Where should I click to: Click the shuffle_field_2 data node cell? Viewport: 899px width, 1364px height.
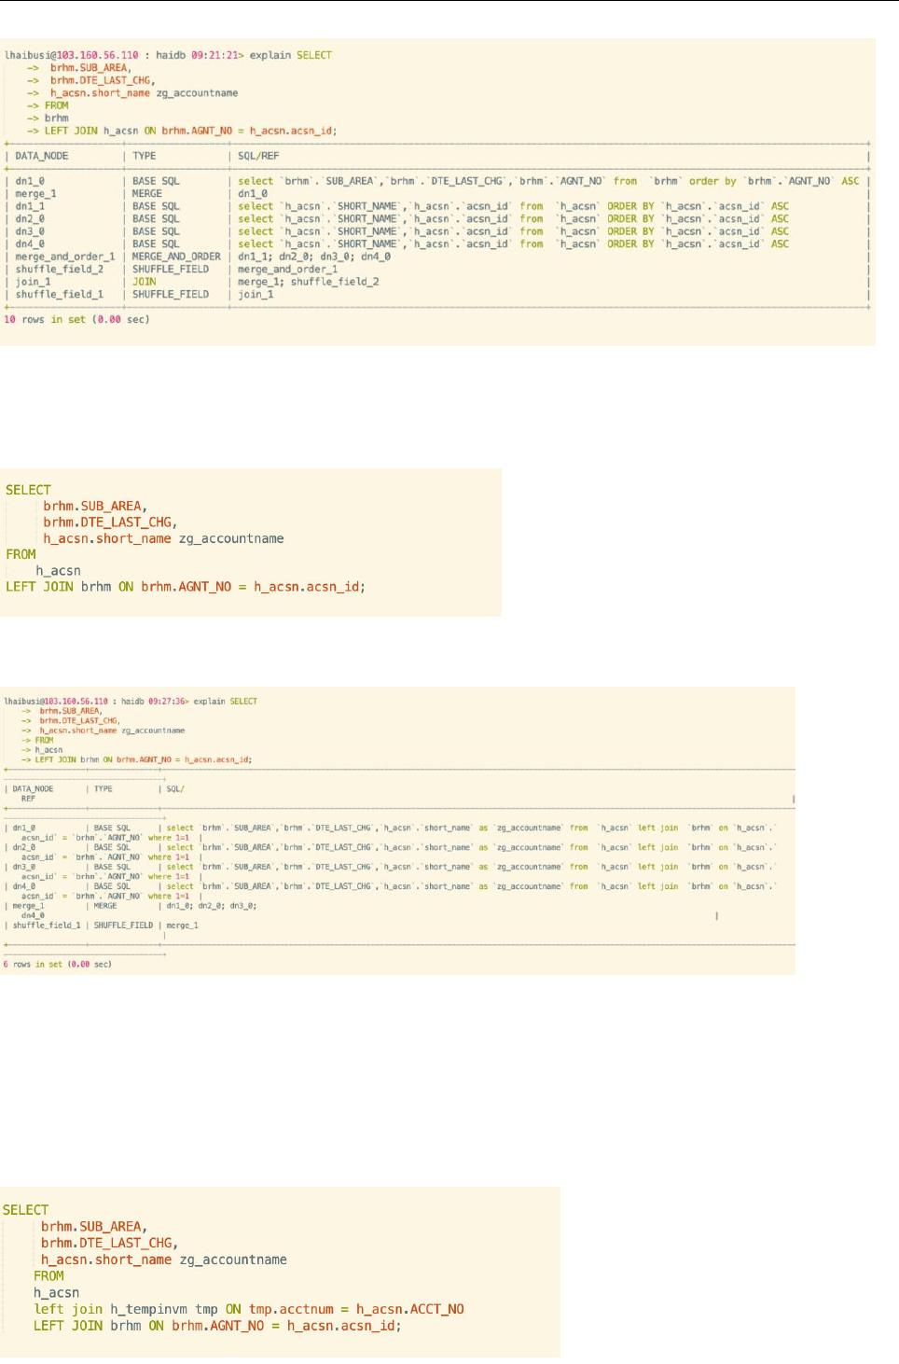point(60,269)
